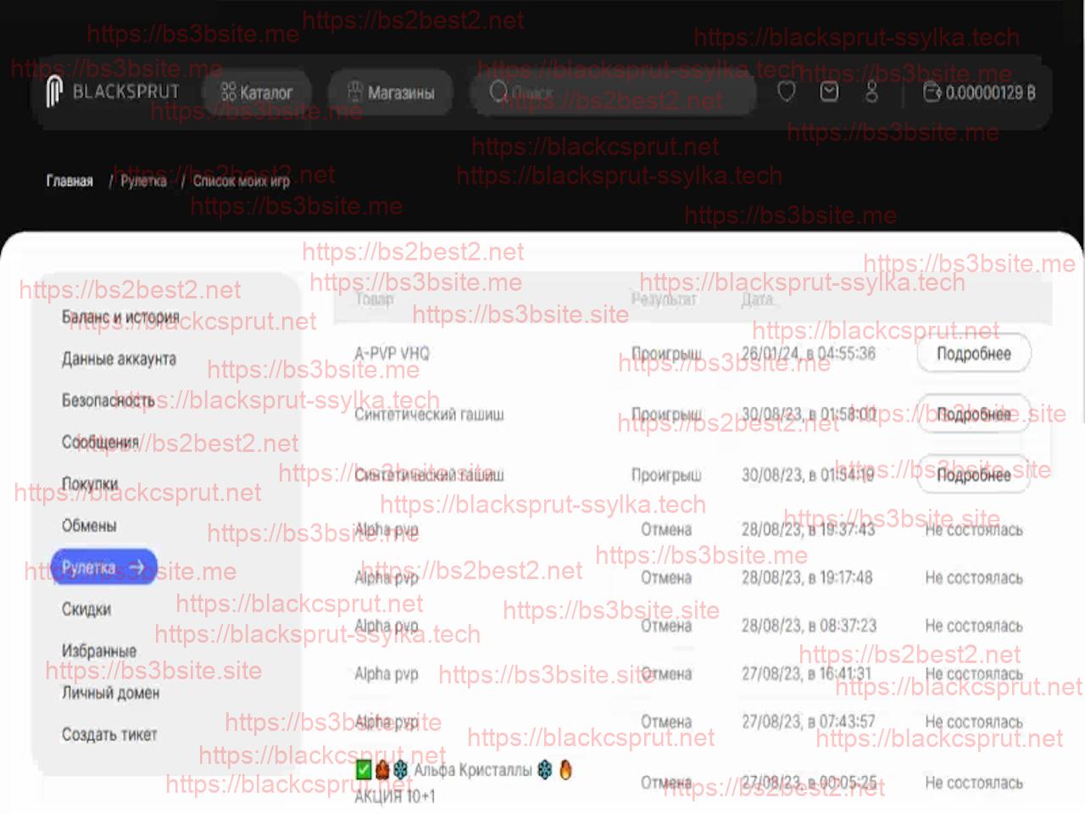Open Безопасность in sidebar
The width and height of the screenshot is (1085, 814).
coord(108,400)
